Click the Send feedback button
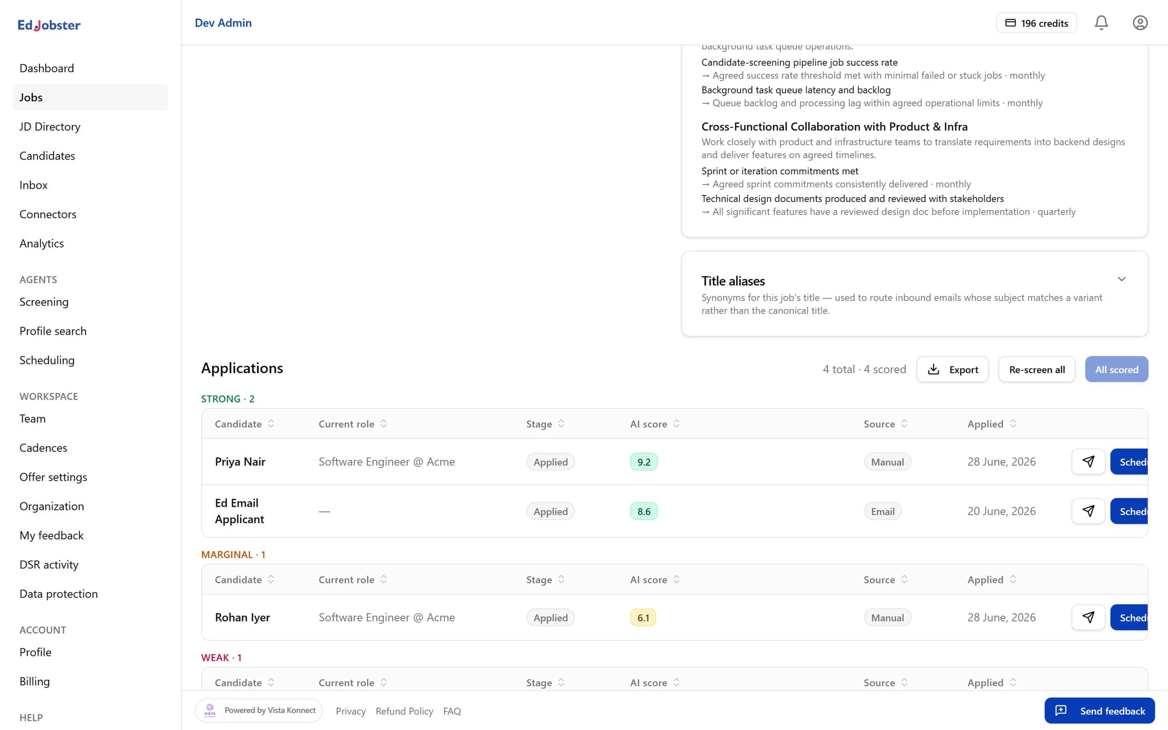The height and width of the screenshot is (730, 1168). [x=1099, y=711]
